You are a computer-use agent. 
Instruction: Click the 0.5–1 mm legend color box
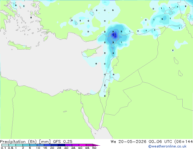(x=12, y=145)
